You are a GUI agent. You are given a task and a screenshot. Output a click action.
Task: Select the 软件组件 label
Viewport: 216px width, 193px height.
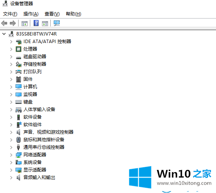(33, 125)
